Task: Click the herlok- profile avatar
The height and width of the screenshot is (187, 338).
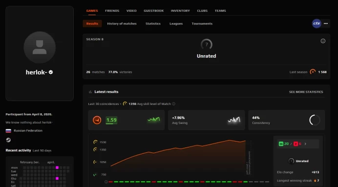Action: 40,47
